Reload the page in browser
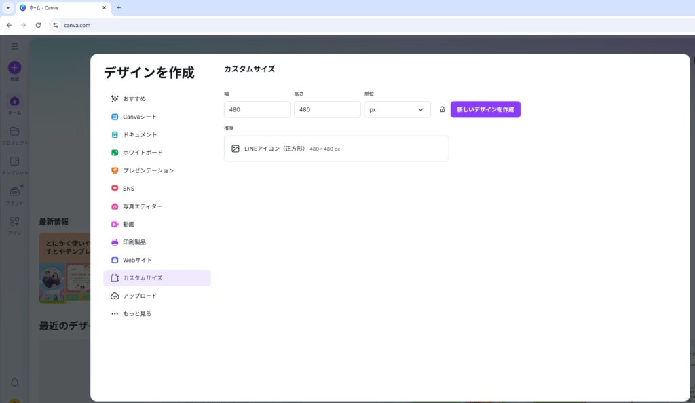The image size is (695, 403). point(38,25)
